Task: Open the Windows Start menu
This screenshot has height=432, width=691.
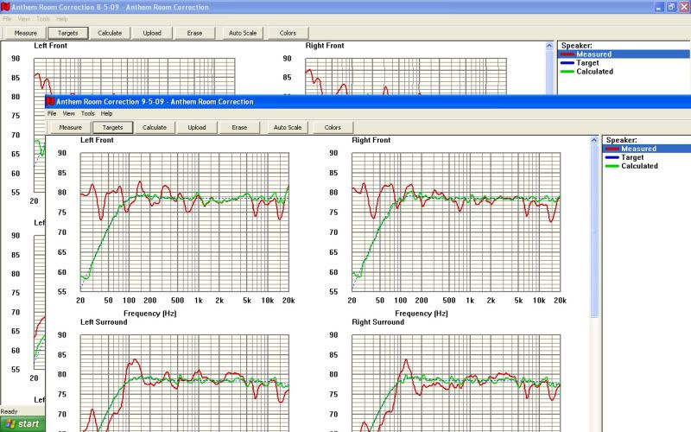Action: [22, 424]
